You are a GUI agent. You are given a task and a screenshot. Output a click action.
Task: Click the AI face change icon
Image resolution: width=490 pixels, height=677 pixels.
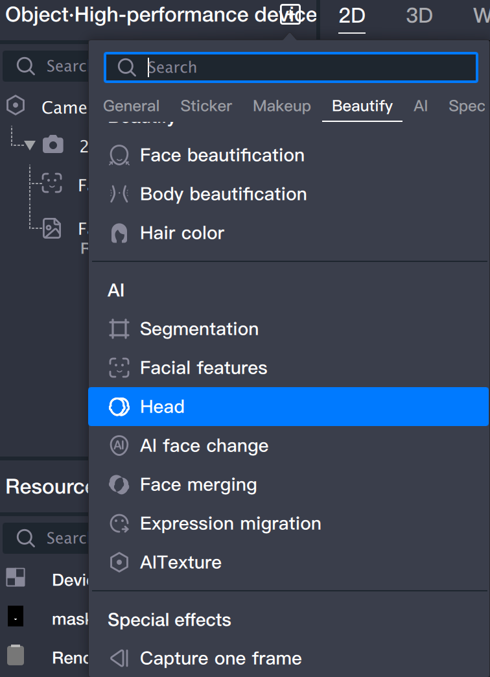[119, 446]
